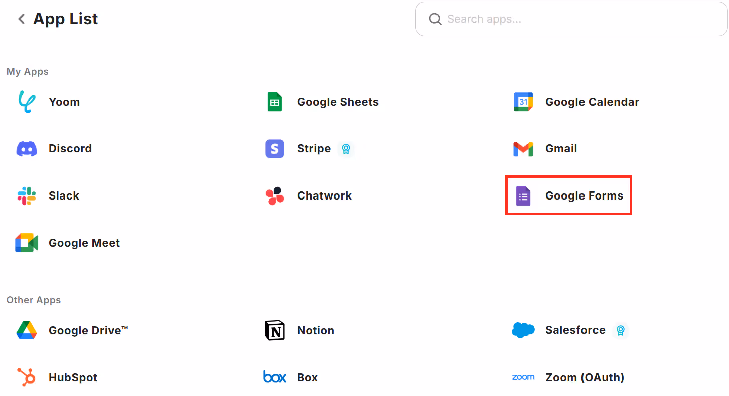Image resolution: width=729 pixels, height=396 pixels.
Task: Click the App List page title
Action: (66, 19)
